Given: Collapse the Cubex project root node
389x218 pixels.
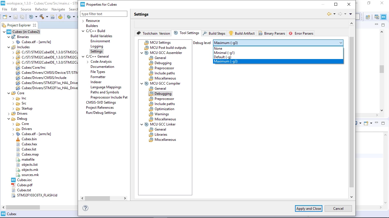Looking at the screenshot, I should pos(4,32).
